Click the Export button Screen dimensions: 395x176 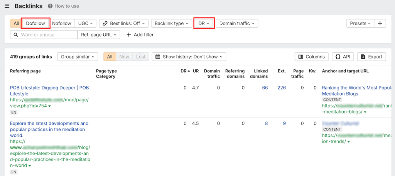click(371, 57)
